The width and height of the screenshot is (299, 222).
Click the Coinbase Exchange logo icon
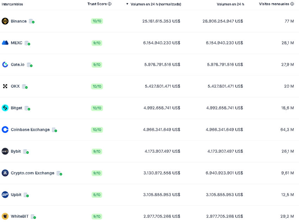[x=5, y=130]
